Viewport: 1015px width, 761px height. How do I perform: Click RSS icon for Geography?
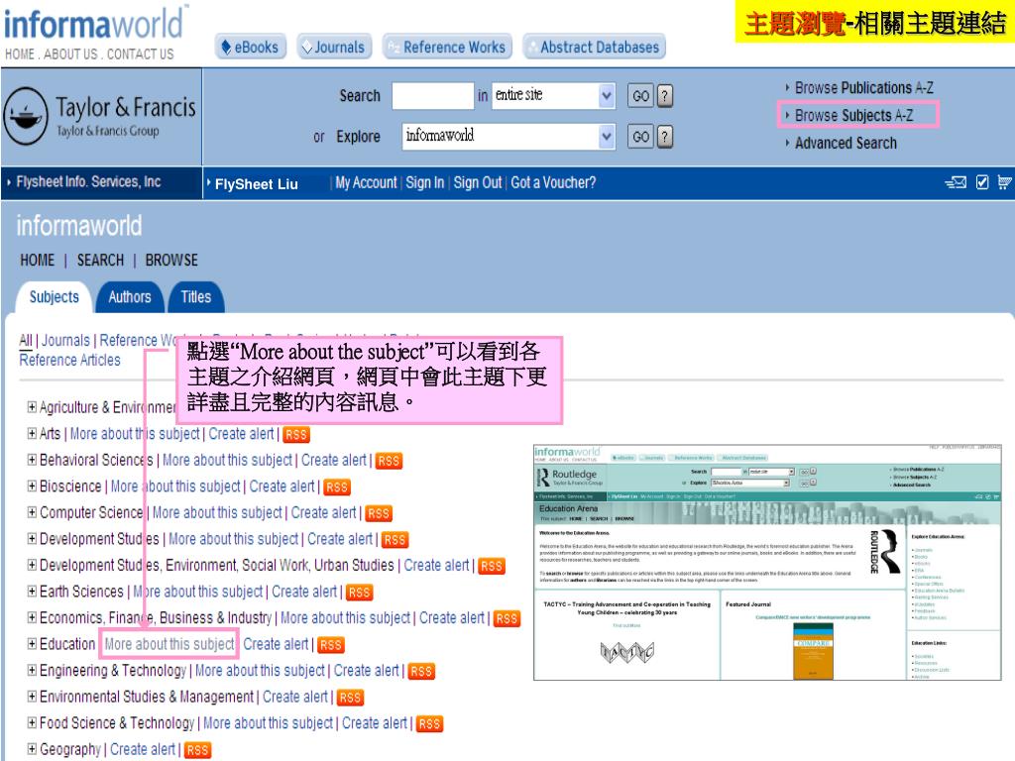coord(197,750)
